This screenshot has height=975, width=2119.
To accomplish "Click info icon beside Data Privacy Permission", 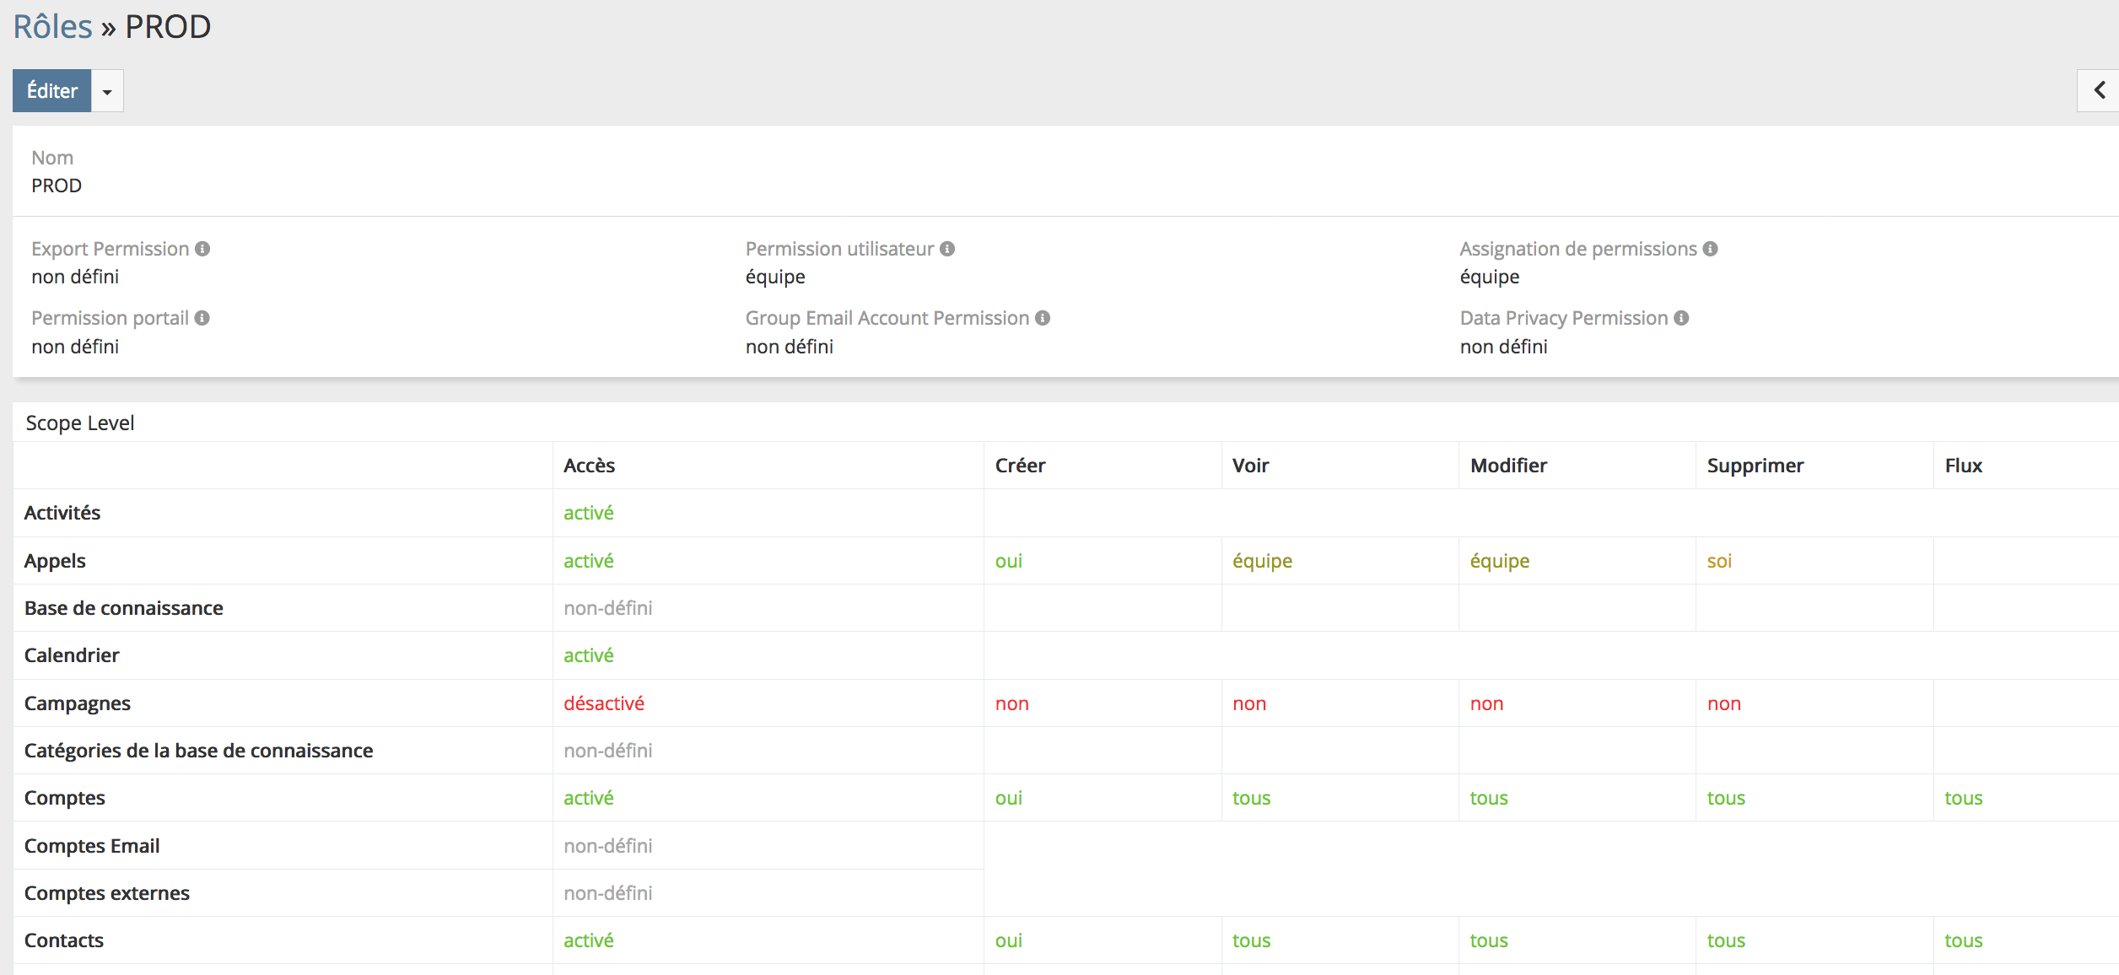I will click(x=1681, y=318).
